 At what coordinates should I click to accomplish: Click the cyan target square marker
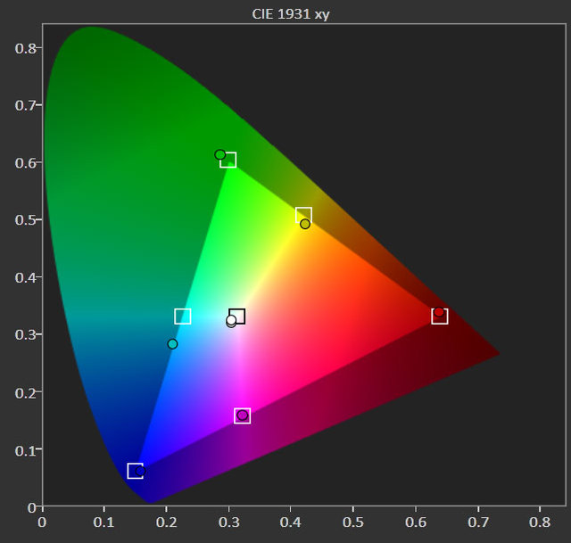(x=183, y=317)
